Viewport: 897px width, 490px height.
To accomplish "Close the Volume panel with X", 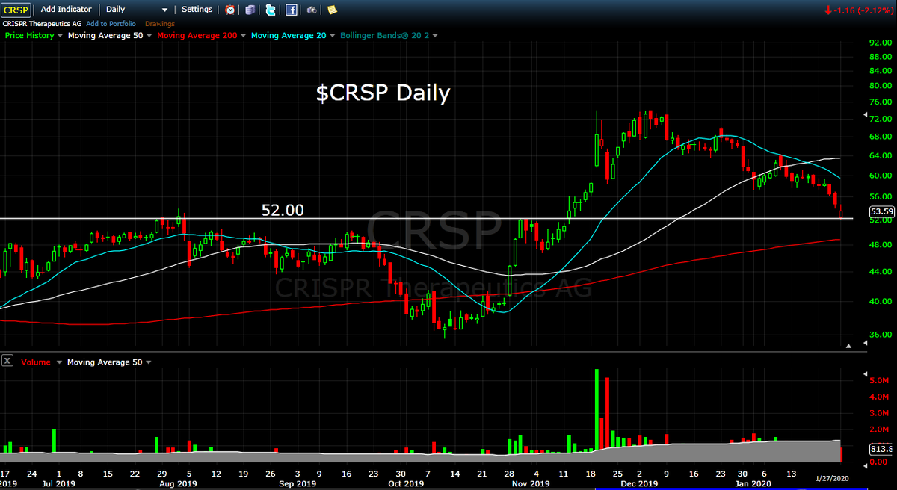I will click(x=7, y=362).
